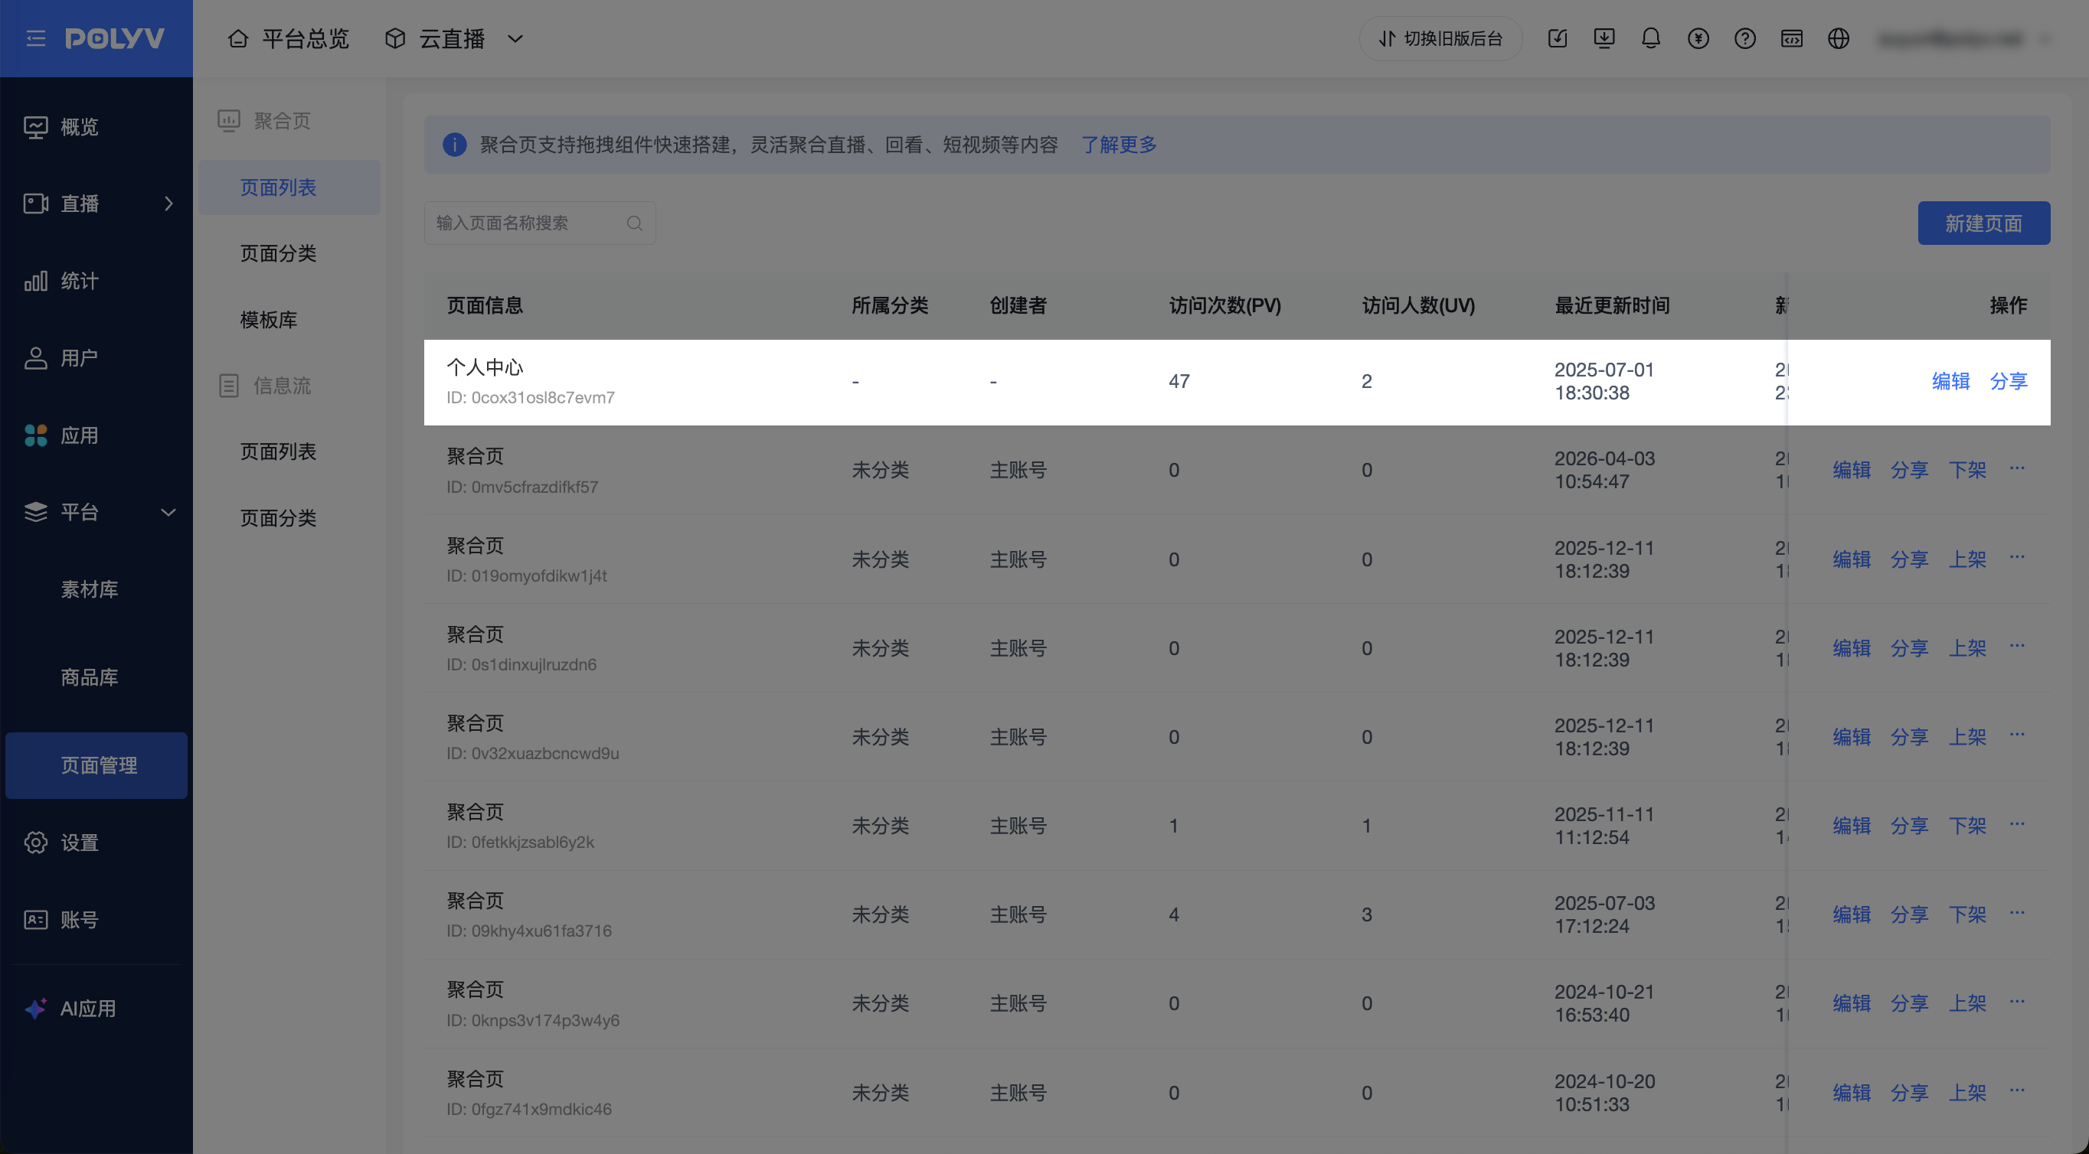Open the yen billing icon
This screenshot has width=2089, height=1154.
(x=1697, y=38)
